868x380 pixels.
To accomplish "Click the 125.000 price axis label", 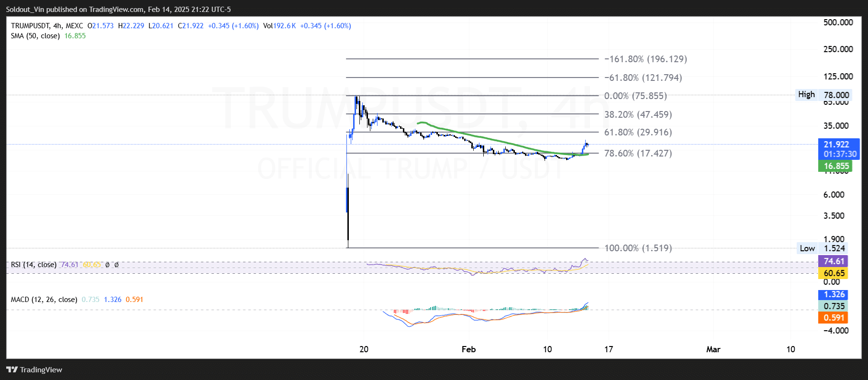I will tap(838, 77).
